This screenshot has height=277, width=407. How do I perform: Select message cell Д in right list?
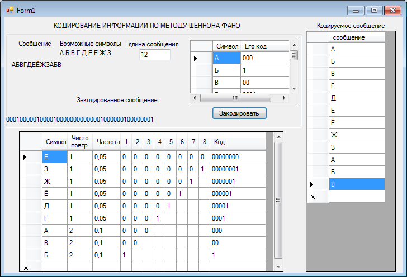357,98
